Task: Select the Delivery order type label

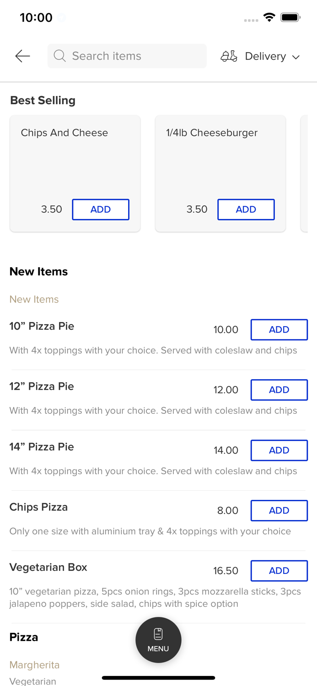Action: (265, 56)
